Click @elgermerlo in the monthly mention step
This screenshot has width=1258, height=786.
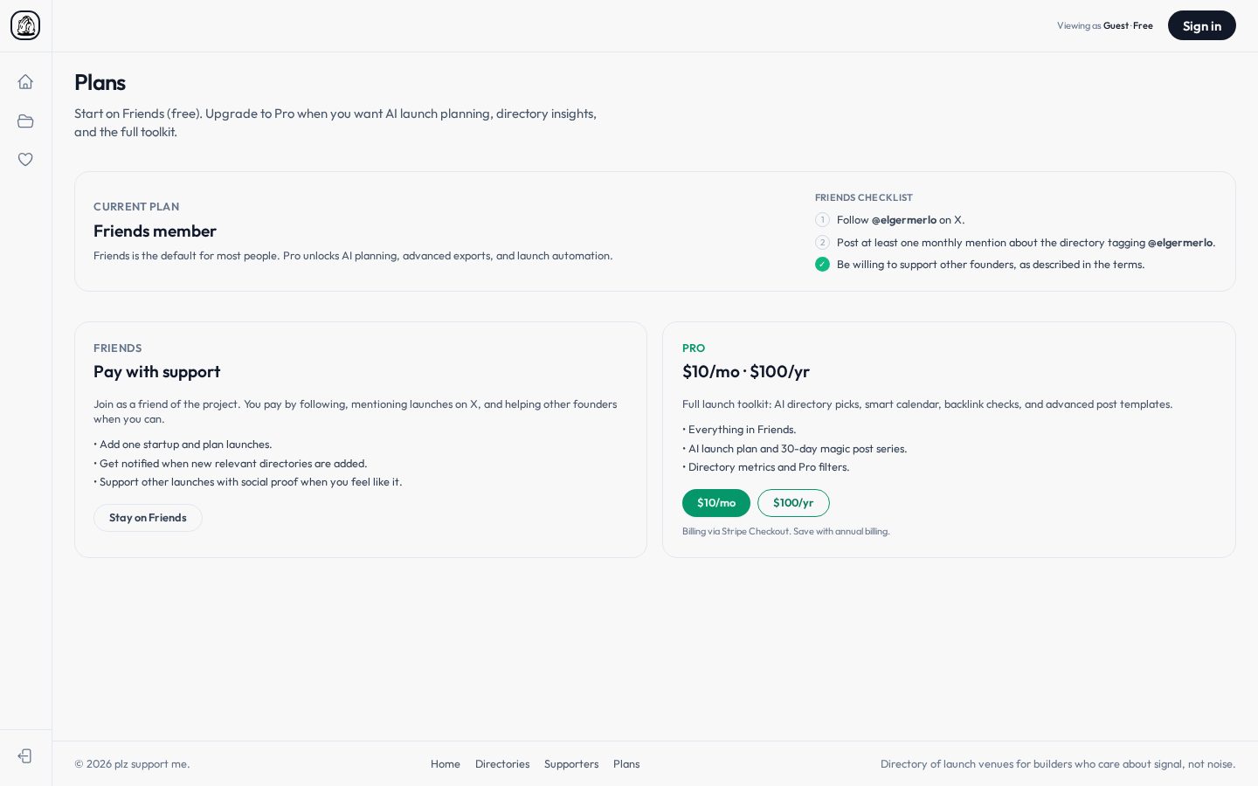click(1180, 243)
